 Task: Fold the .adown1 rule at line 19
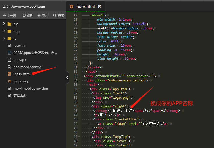[x=79, y=15]
